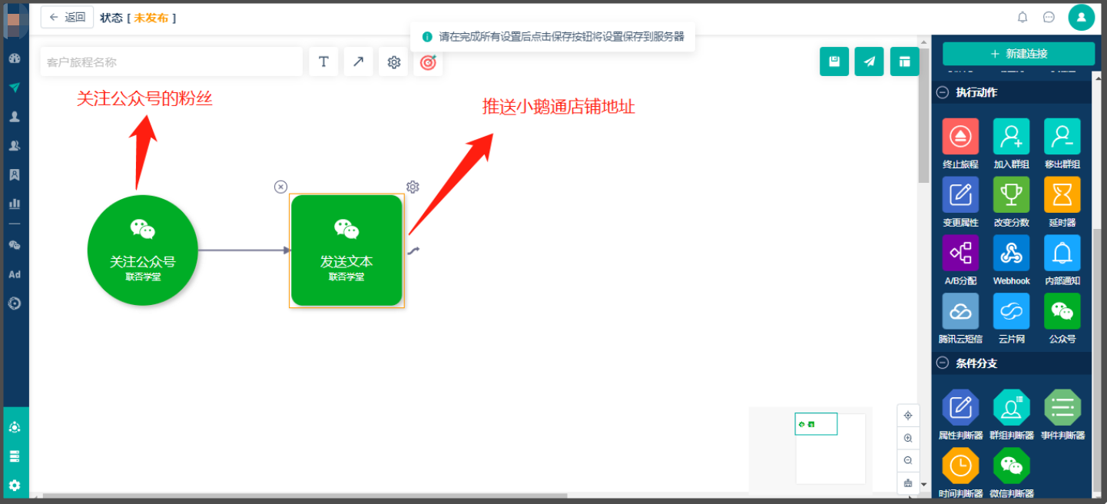Select the 内部通知 bell icon
Screen dimensions: 1107x504
1062,253
